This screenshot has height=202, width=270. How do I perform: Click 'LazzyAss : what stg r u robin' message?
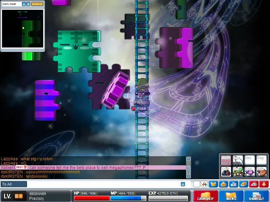coord(27,159)
